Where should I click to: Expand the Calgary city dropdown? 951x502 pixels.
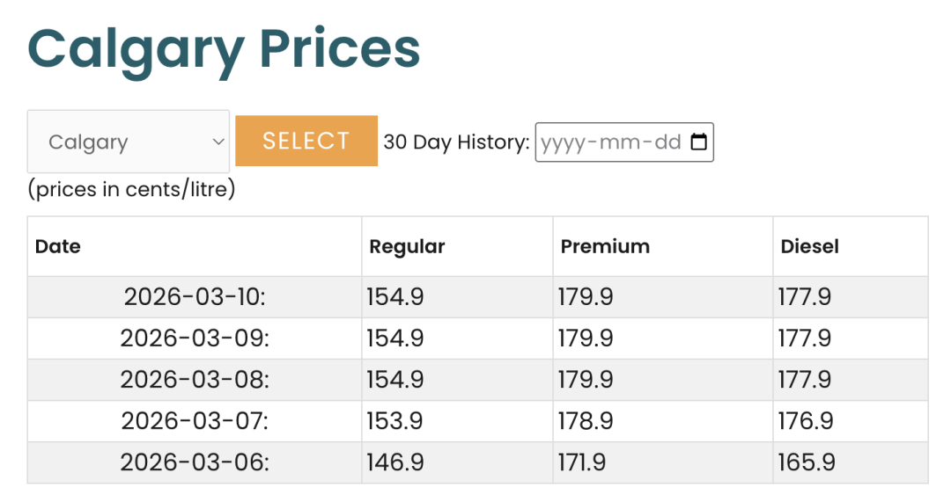point(129,142)
